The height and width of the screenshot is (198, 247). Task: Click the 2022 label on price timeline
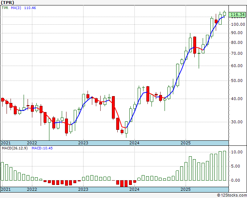[32, 143]
